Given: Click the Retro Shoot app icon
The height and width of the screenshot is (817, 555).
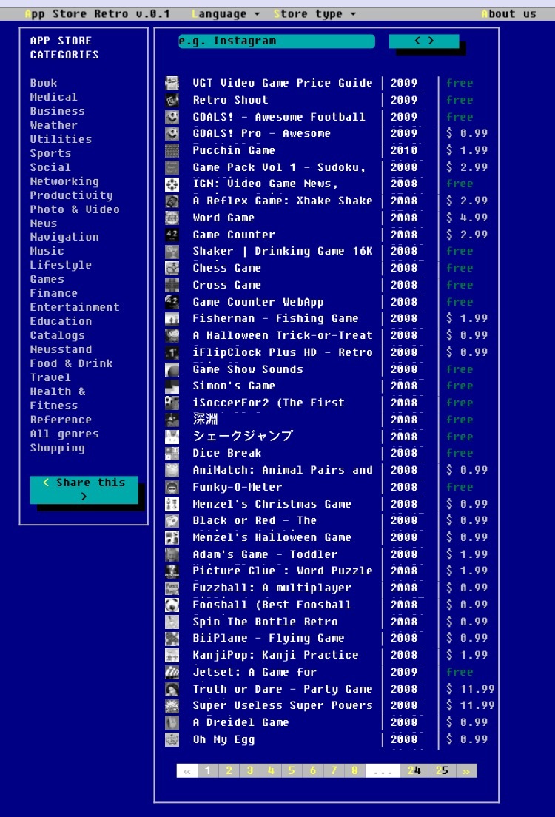Looking at the screenshot, I should pyautogui.click(x=172, y=100).
